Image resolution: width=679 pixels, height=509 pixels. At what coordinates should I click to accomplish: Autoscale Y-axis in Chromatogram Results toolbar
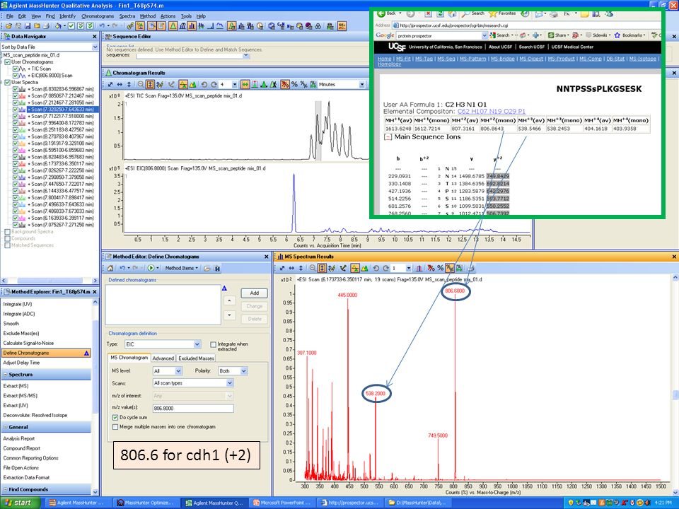tap(129, 84)
